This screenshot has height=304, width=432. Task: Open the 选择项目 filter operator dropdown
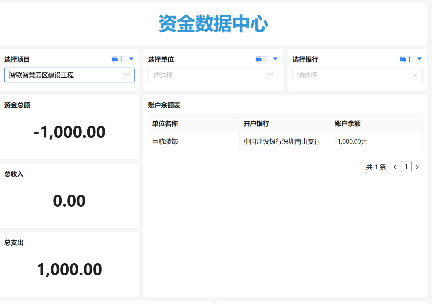tap(123, 59)
